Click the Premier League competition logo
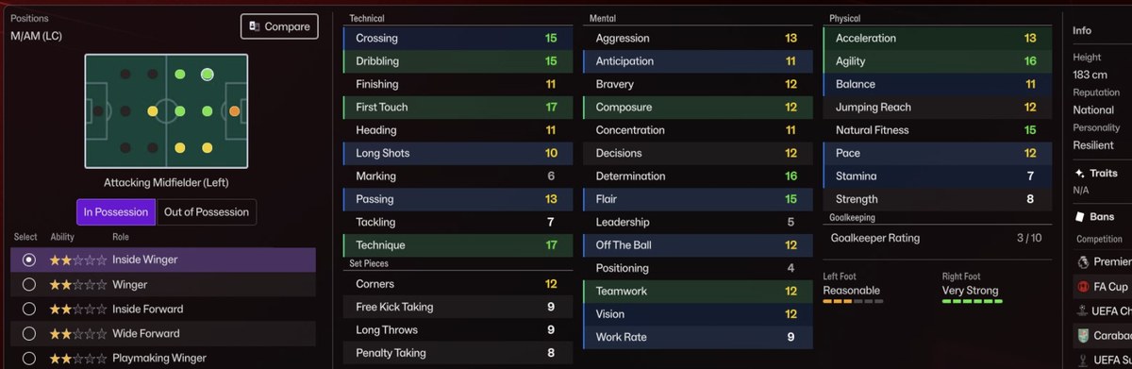 (x=1083, y=261)
